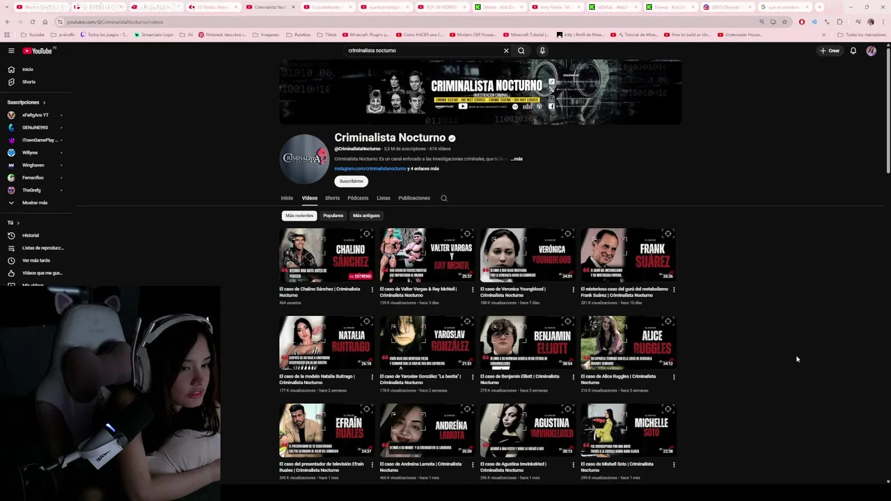Open options menu for Alice Ruggles video

pos(673,377)
